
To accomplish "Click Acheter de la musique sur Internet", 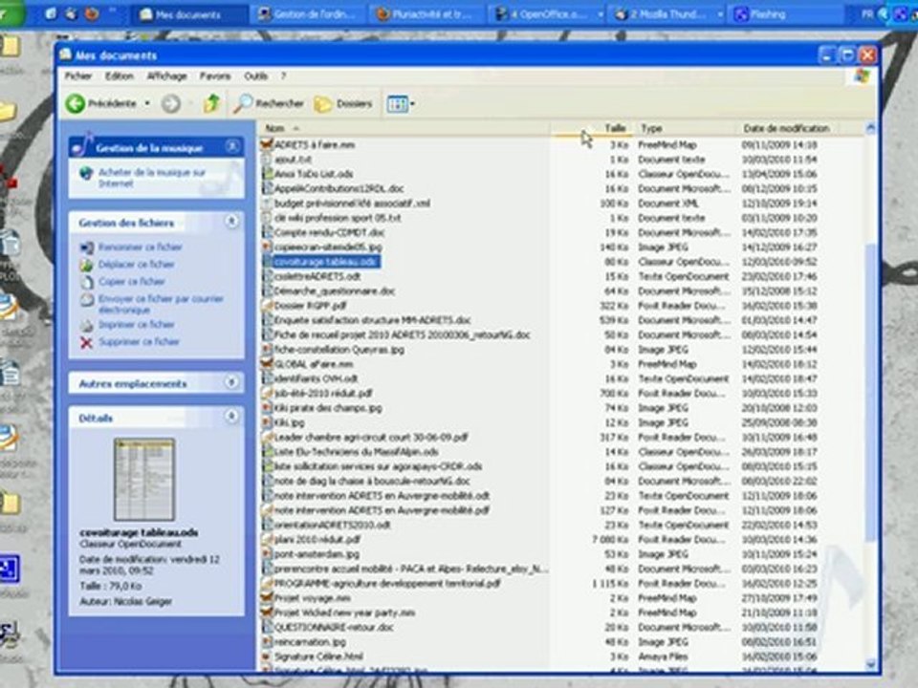I will (x=152, y=178).
